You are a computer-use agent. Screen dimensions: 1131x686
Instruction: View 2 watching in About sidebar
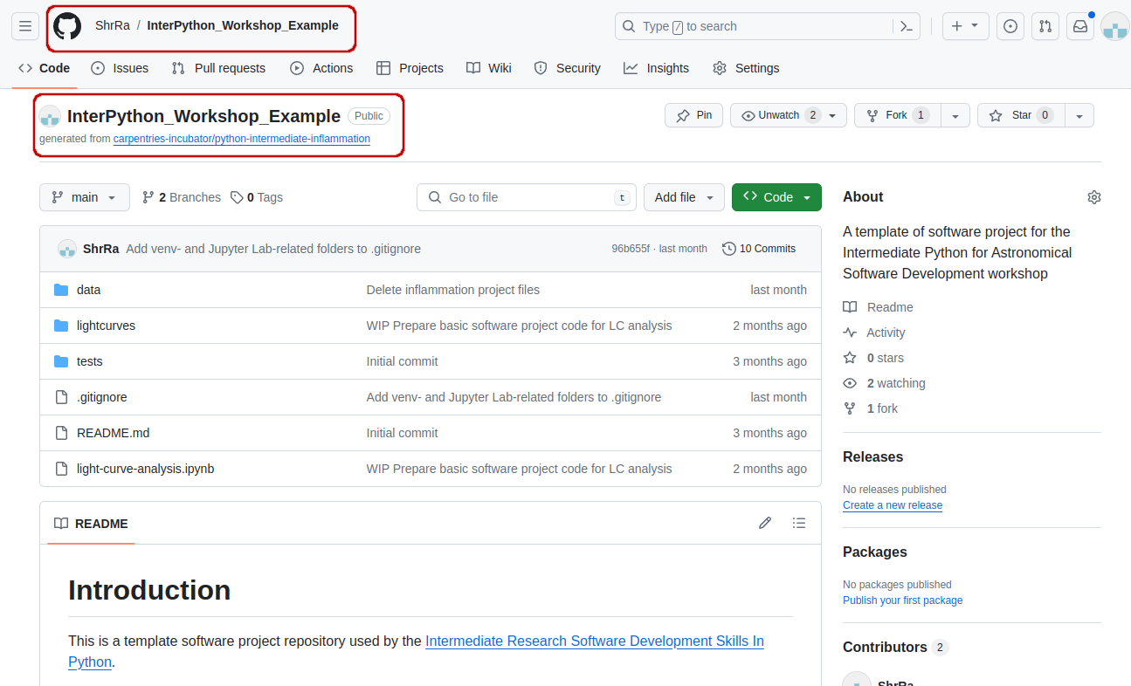[884, 383]
